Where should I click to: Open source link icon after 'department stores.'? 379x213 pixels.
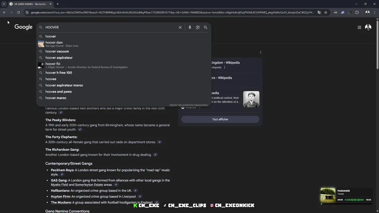click(159, 142)
